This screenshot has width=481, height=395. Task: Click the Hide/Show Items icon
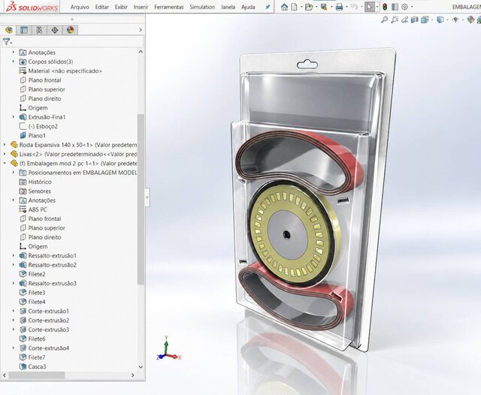[x=455, y=20]
